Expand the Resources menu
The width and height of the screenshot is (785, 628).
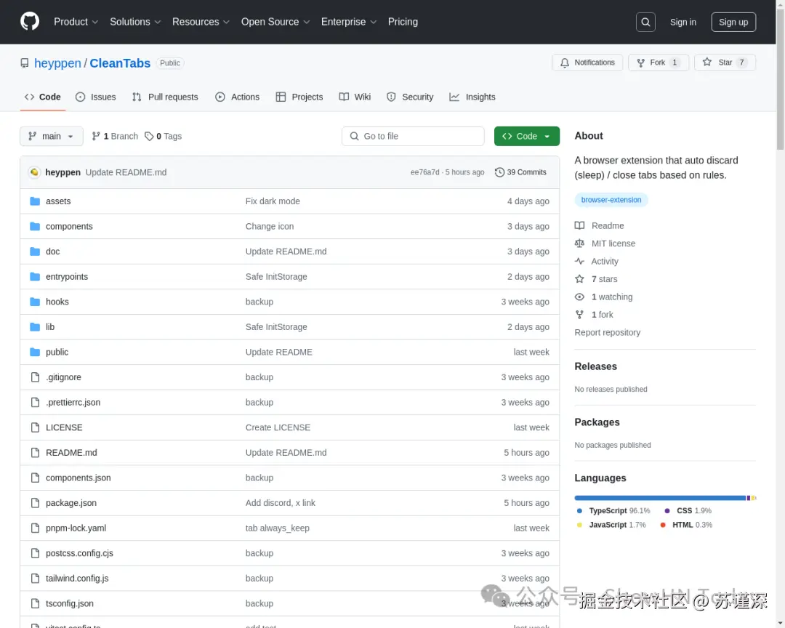click(201, 22)
